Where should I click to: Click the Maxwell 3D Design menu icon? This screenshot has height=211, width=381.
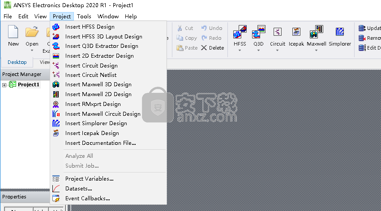(x=56, y=84)
